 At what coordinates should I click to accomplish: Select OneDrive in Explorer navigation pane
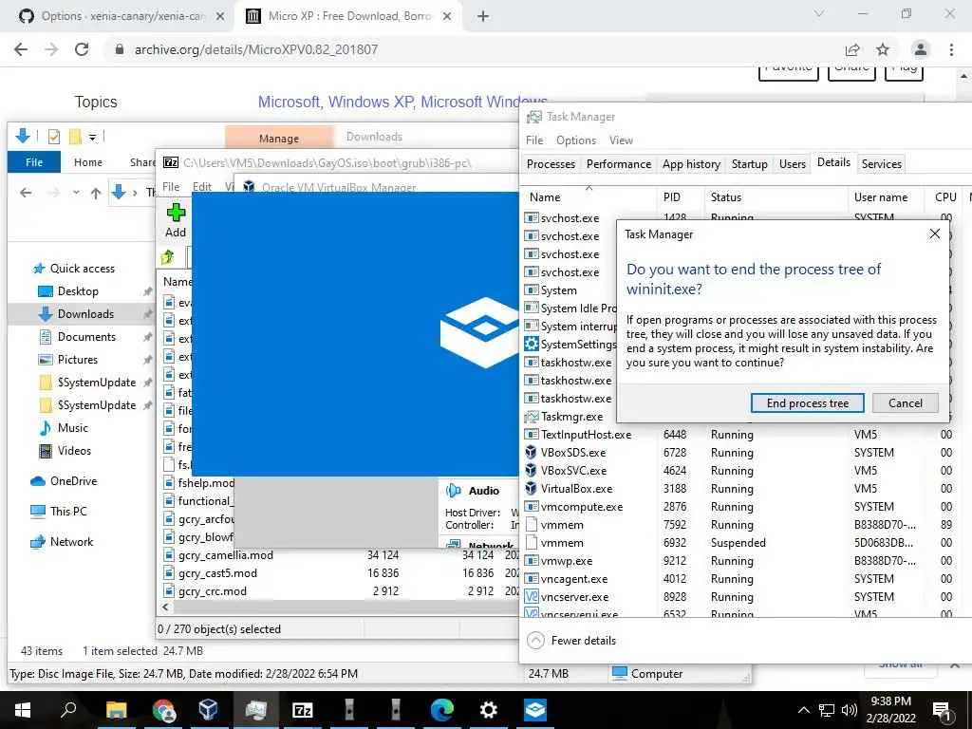tap(73, 481)
